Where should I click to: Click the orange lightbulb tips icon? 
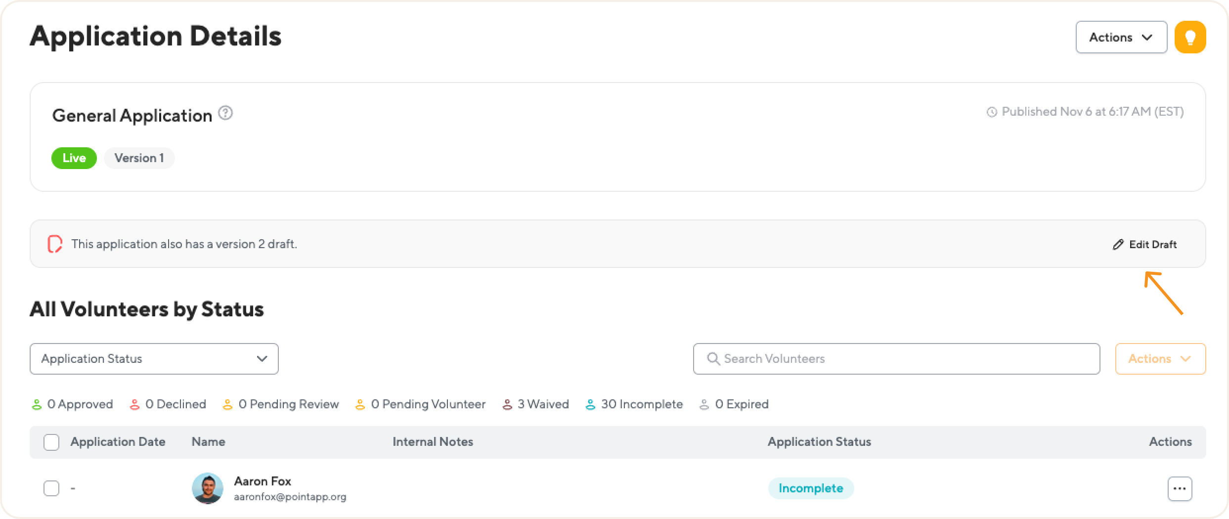[x=1190, y=37]
